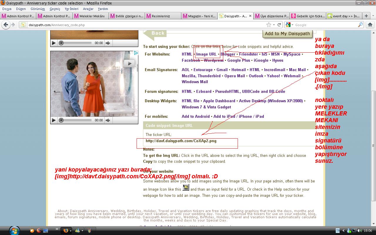Mute the lower ad video's speaker
The height and width of the screenshot is (235, 376).
(108, 120)
